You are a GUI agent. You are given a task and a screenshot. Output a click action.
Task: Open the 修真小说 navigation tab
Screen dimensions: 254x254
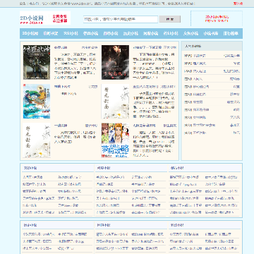pos(90,33)
